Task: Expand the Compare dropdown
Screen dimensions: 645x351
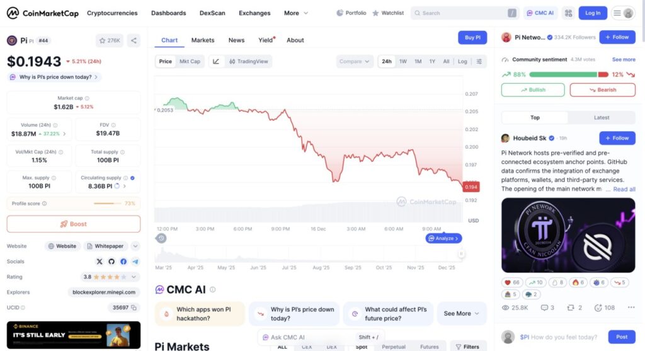Action: tap(355, 61)
